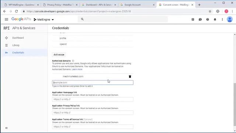Click the Credentials key icon
The width and height of the screenshot is (236, 133).
pos(6,52)
